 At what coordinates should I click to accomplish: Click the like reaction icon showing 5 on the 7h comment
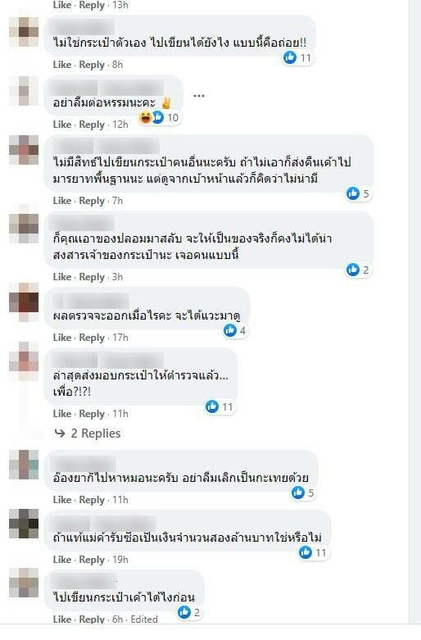(x=353, y=193)
